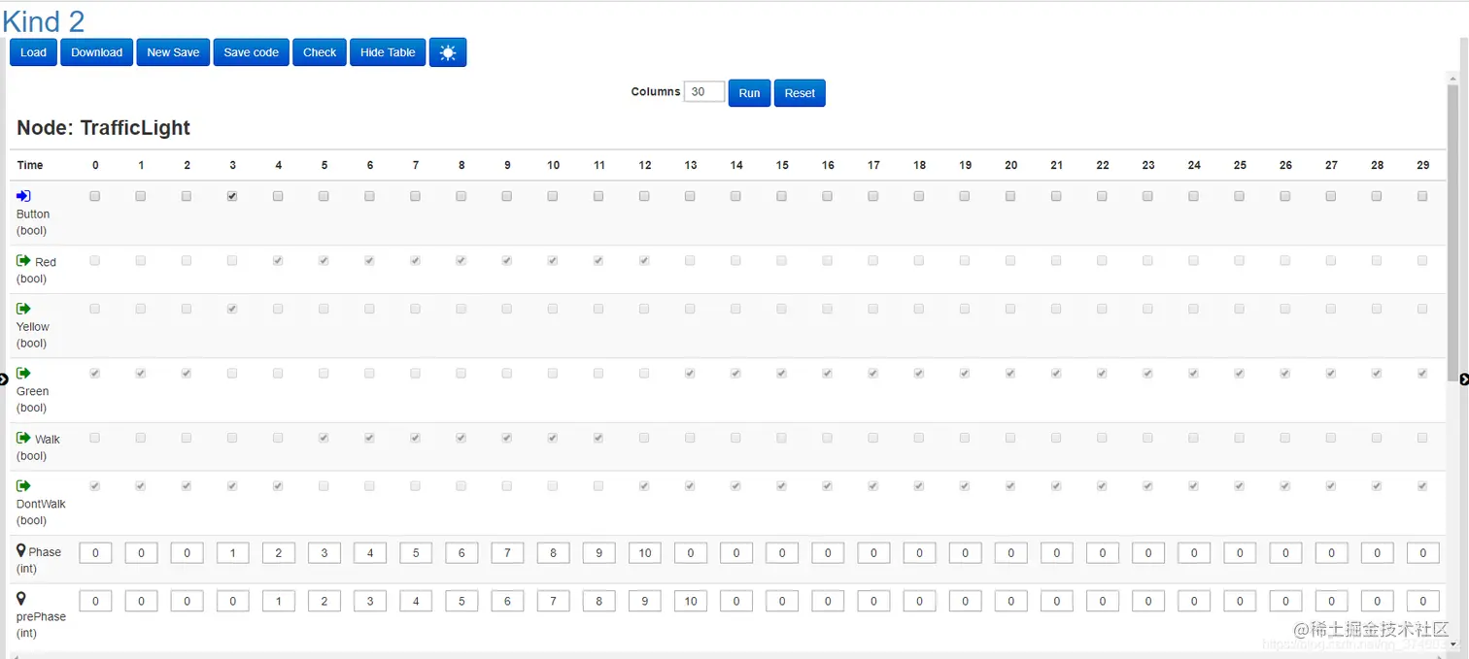Load a file with the Load button

coord(33,52)
